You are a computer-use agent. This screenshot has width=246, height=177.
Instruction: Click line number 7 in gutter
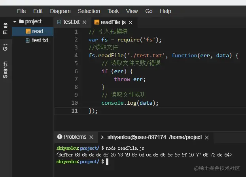point(76,79)
